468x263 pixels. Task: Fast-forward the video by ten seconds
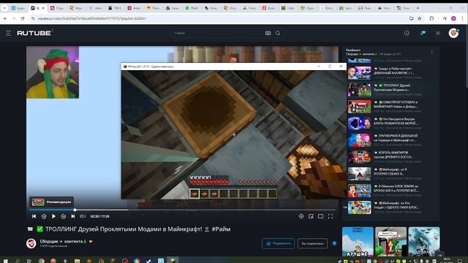pos(64,216)
